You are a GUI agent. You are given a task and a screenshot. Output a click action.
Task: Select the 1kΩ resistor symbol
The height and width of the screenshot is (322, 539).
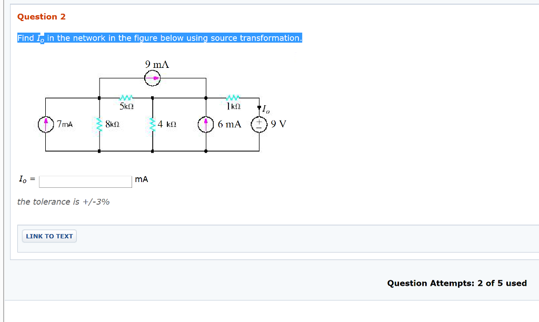(232, 97)
